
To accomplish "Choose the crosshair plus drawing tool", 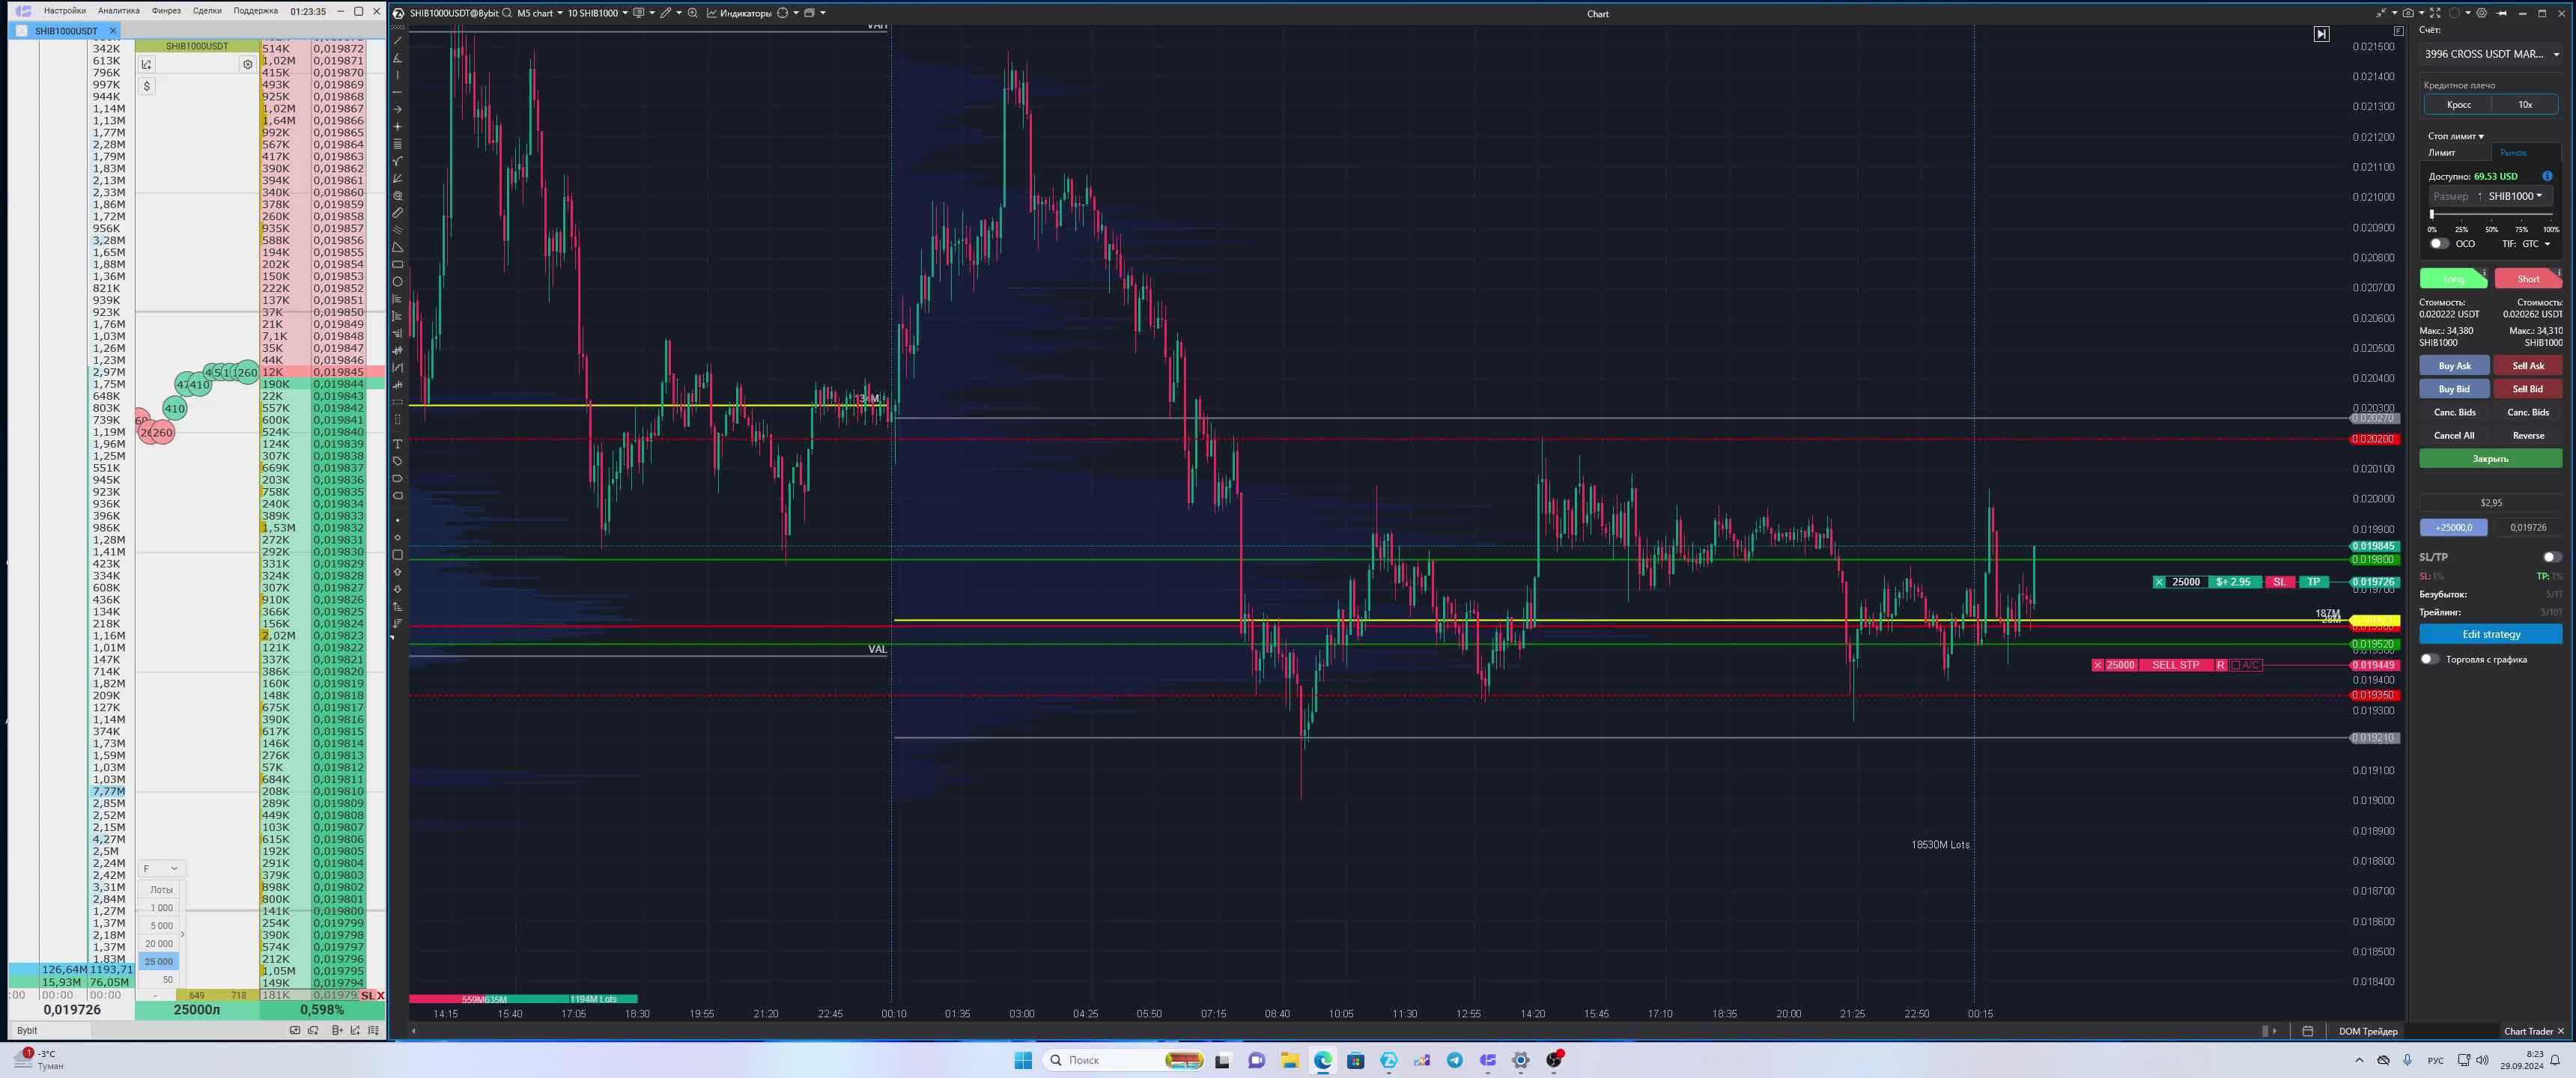I will click(397, 127).
